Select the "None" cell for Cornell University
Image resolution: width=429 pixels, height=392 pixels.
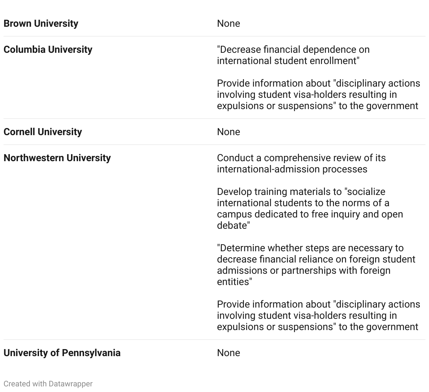tap(229, 132)
